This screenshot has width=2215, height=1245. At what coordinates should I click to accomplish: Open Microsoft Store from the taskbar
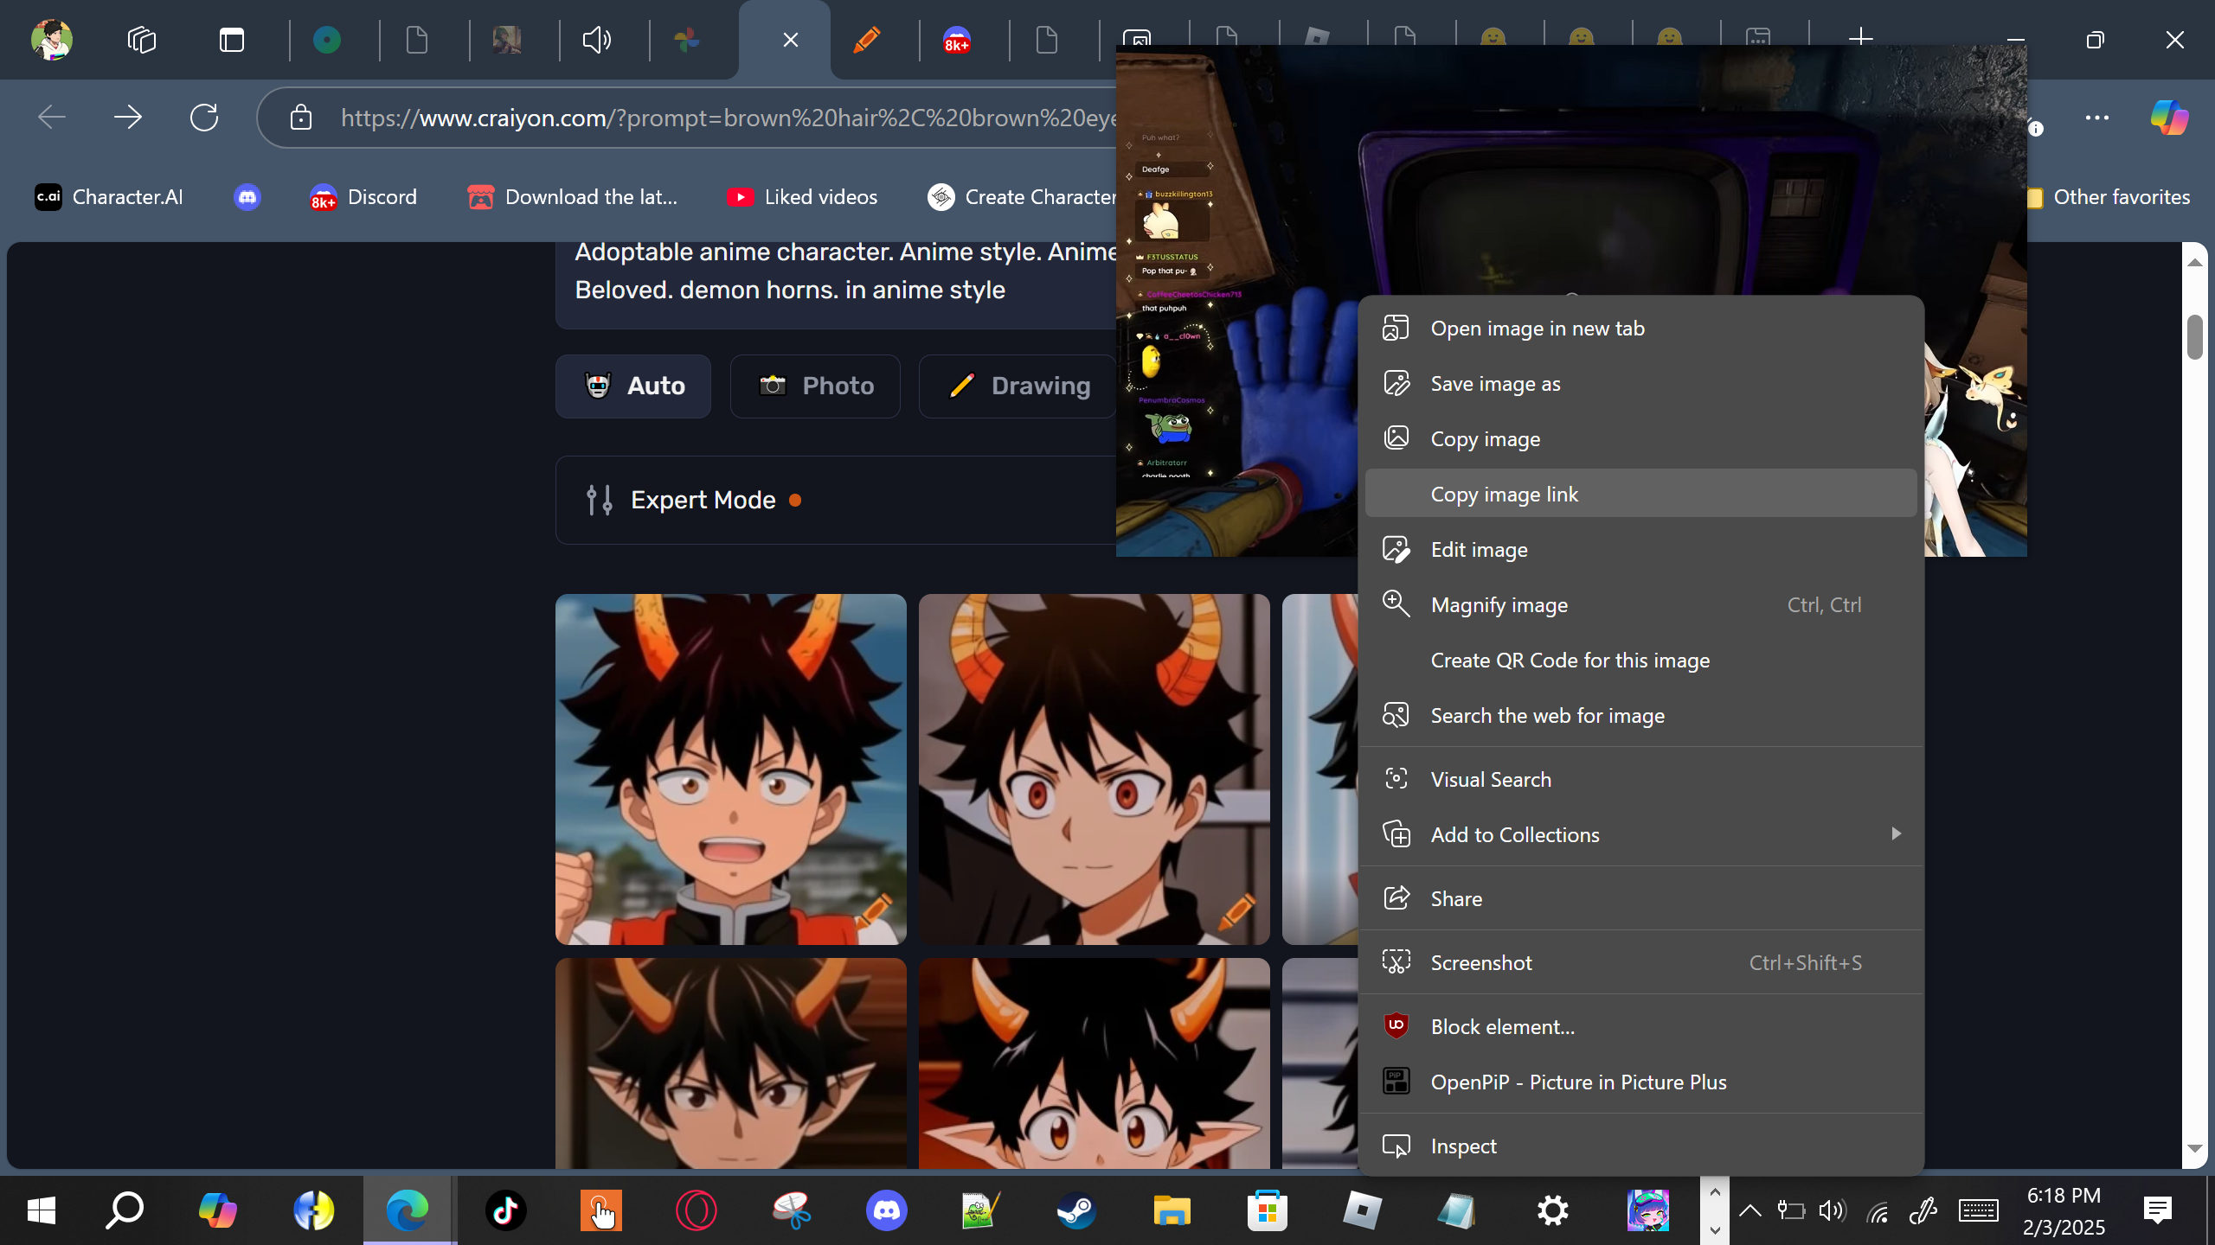(1267, 1210)
